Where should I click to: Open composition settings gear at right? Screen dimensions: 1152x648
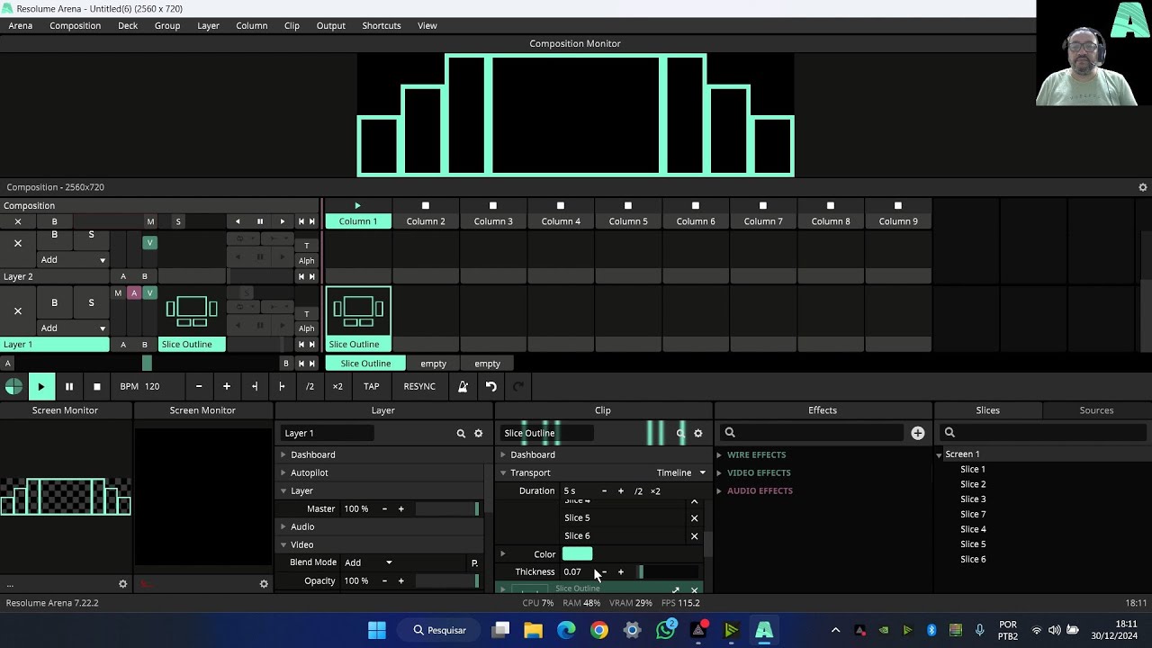[x=1143, y=187]
